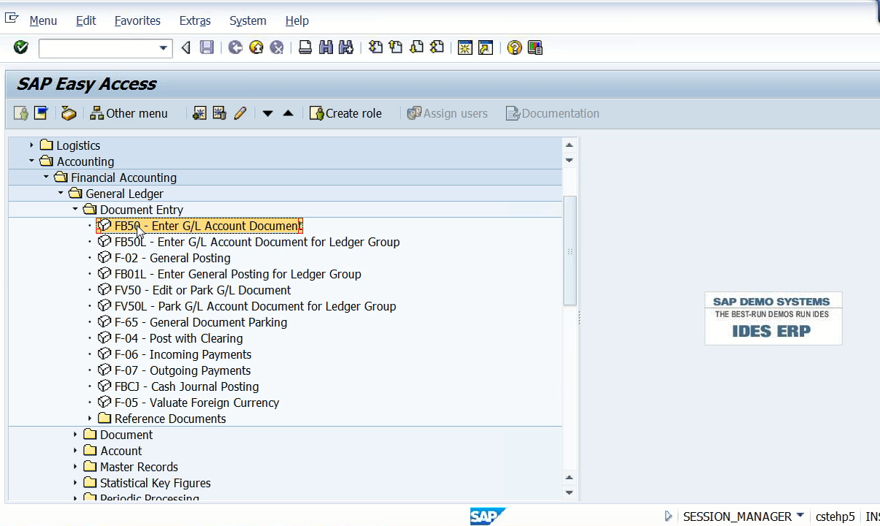The height and width of the screenshot is (526, 880).
Task: Open the Edit menu
Action: coord(86,20)
